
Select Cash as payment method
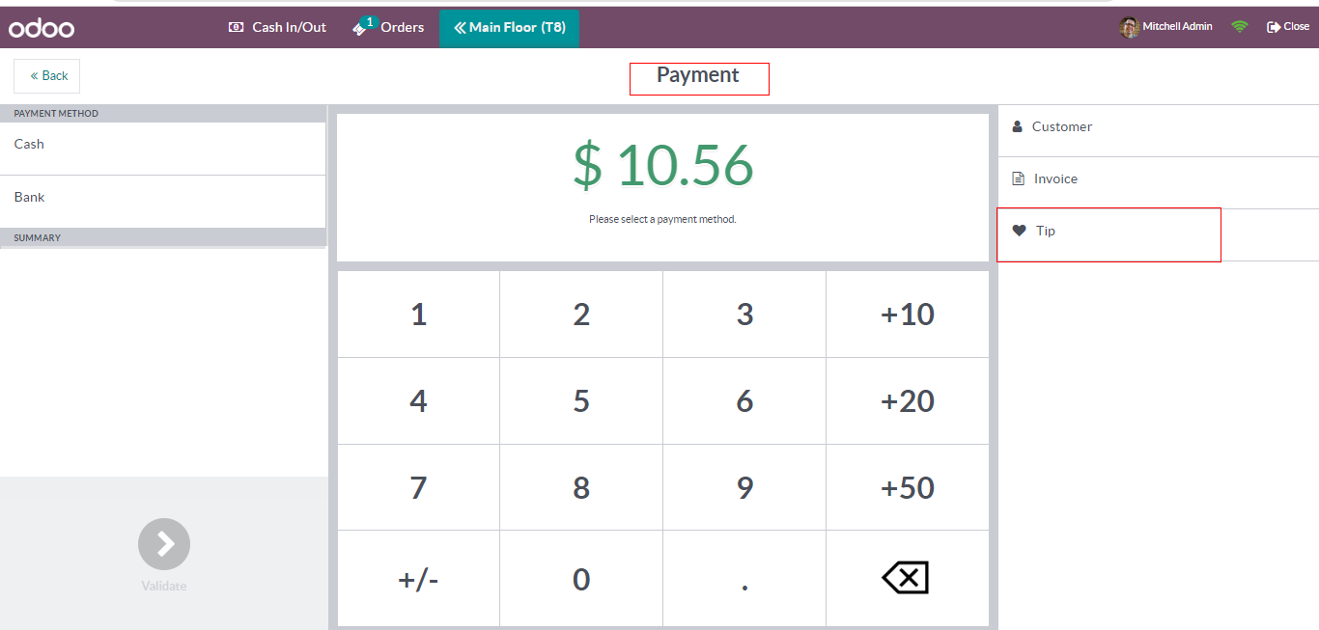pos(162,145)
